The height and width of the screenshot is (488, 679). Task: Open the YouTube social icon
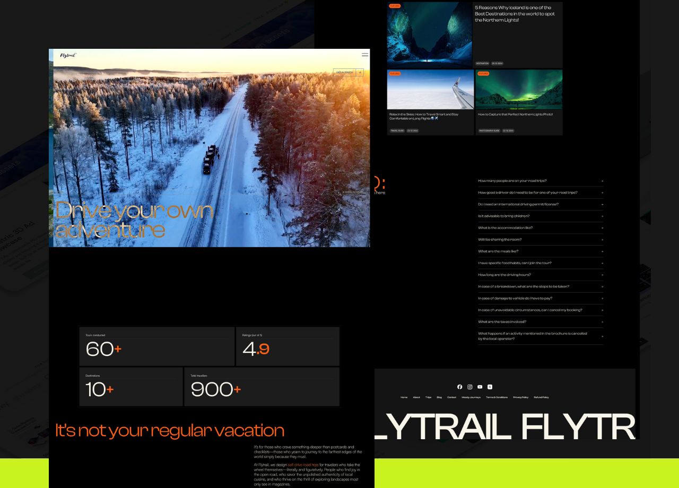point(480,387)
